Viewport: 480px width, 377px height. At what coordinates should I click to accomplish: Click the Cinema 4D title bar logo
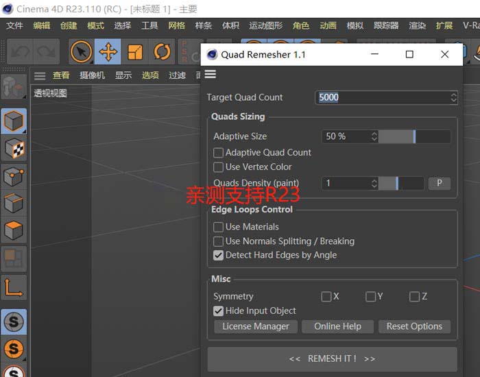(x=8, y=8)
